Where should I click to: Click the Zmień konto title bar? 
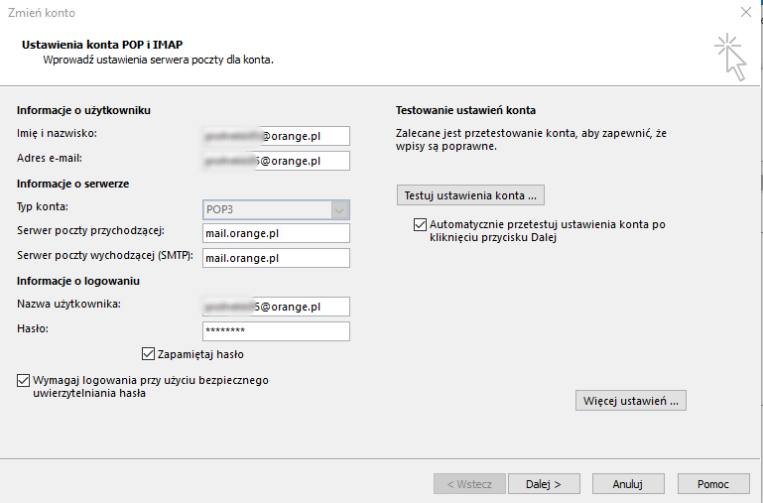pyautogui.click(x=298, y=12)
